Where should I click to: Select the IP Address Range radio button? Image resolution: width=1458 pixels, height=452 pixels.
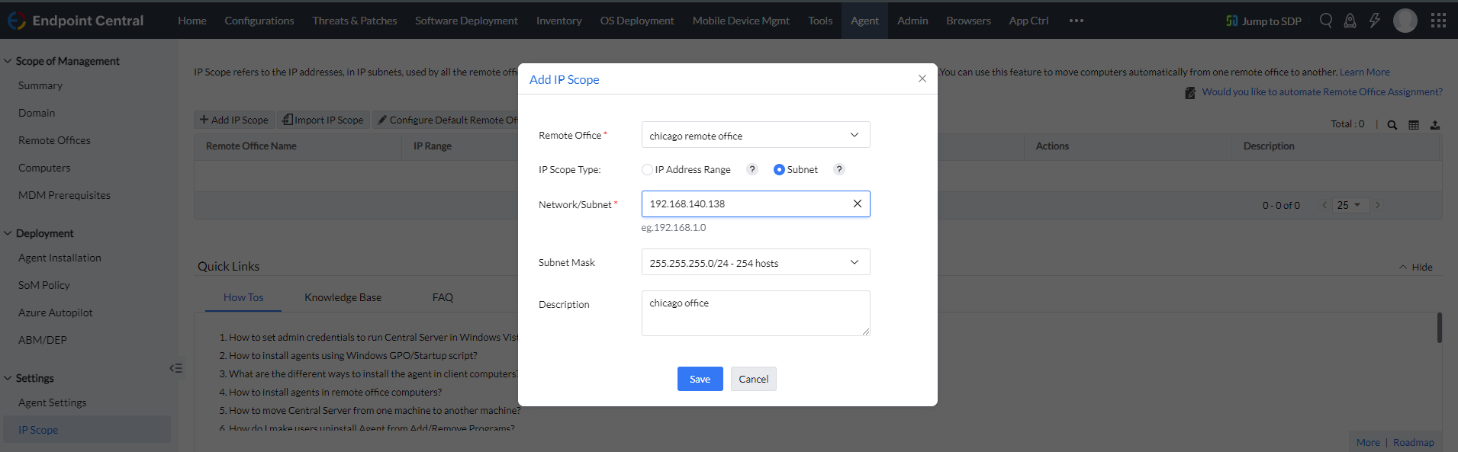coord(647,170)
